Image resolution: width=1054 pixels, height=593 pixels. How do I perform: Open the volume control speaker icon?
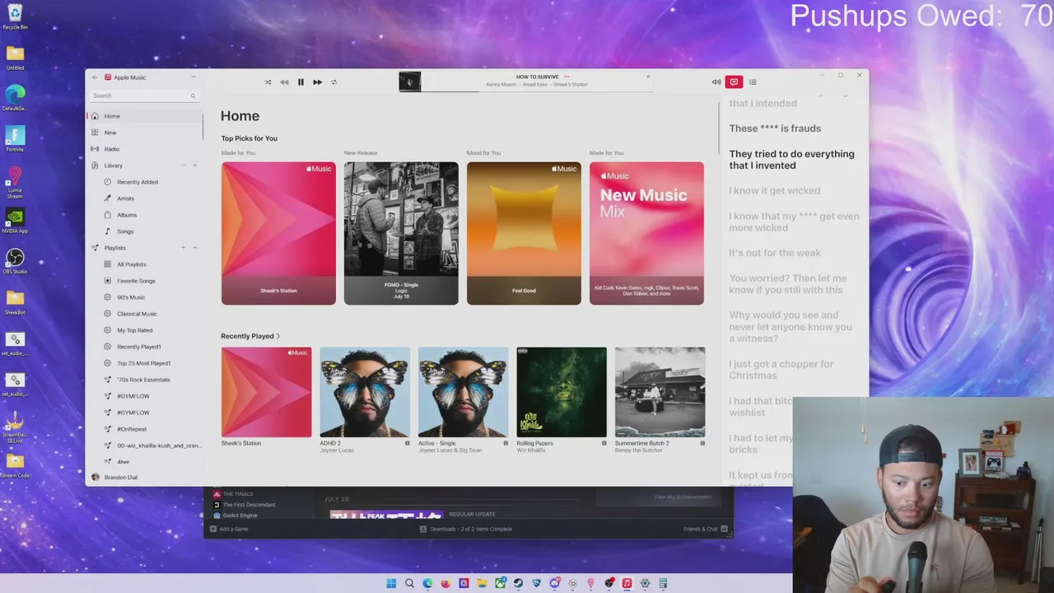pyautogui.click(x=716, y=82)
